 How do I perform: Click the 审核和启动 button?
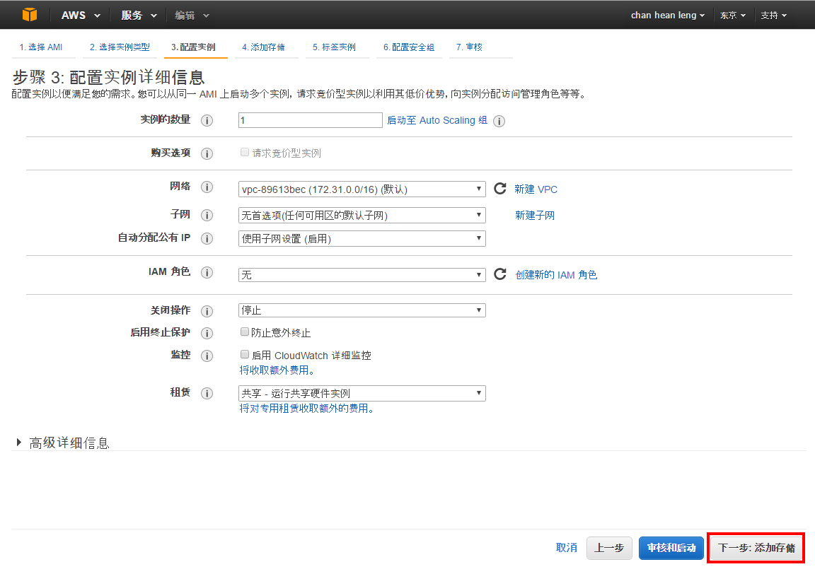671,548
